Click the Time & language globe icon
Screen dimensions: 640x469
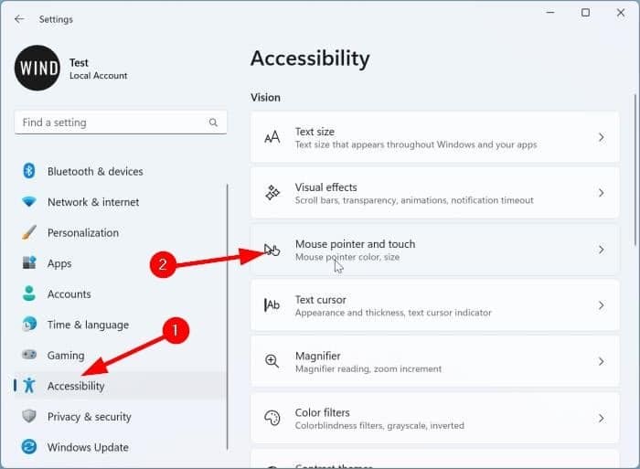[29, 324]
